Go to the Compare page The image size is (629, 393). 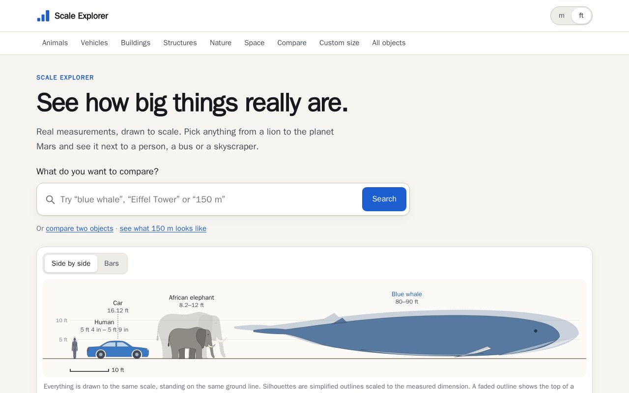[292, 43]
